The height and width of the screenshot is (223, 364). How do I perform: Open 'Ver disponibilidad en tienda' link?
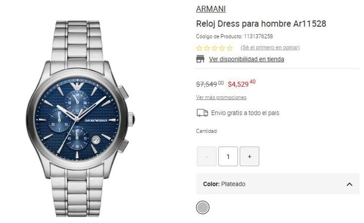tap(246, 59)
